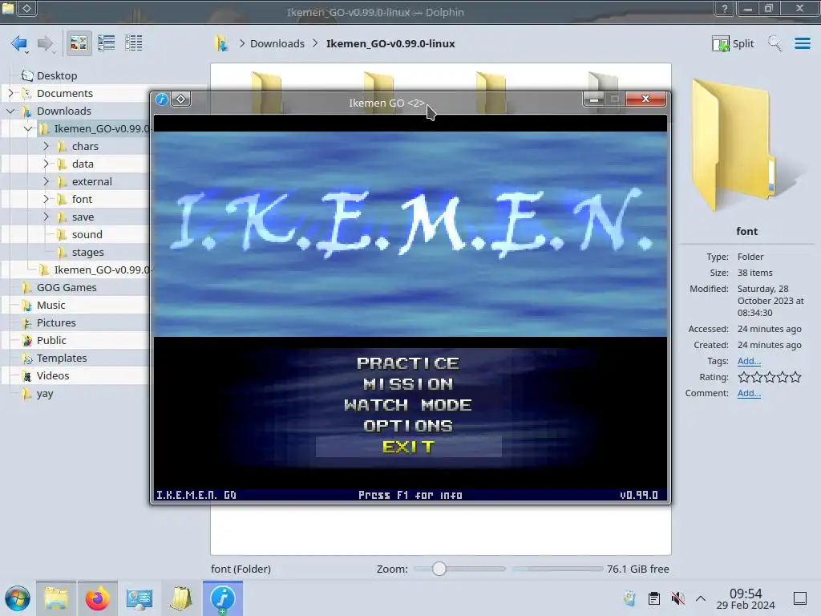Click Ikemen_GO-v0.99.0-linux breadcrumb segment

point(390,43)
